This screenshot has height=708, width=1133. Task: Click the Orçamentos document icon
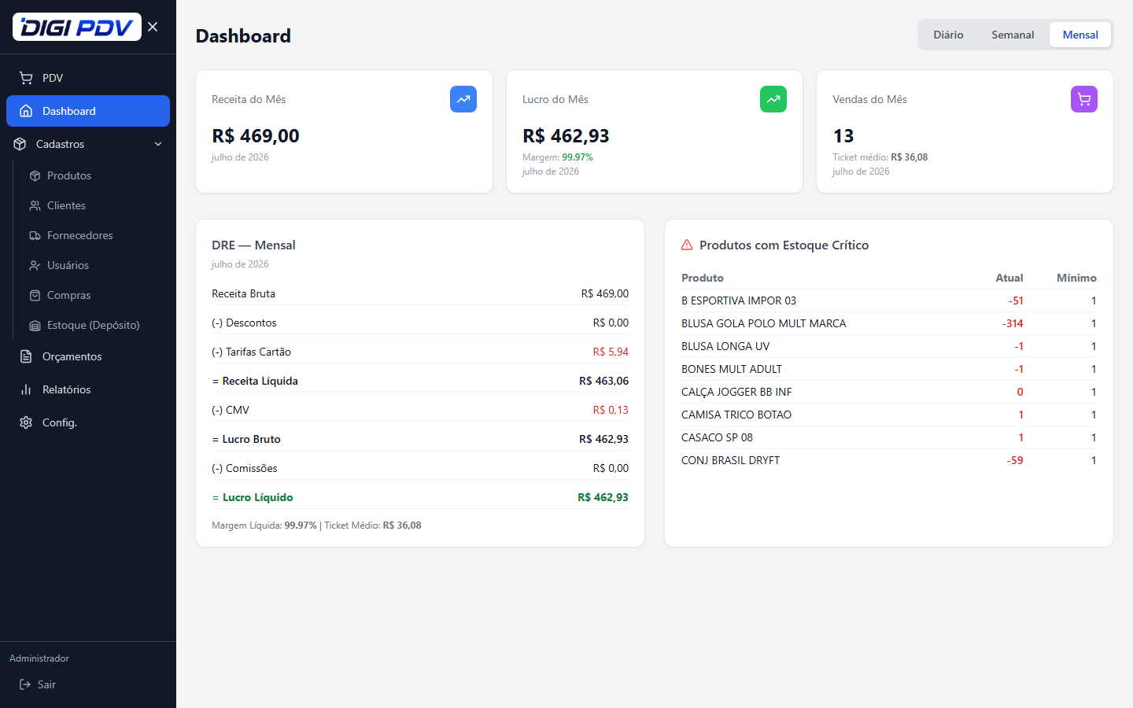coord(26,356)
